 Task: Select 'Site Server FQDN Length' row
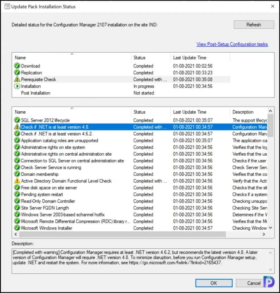coord(140,208)
